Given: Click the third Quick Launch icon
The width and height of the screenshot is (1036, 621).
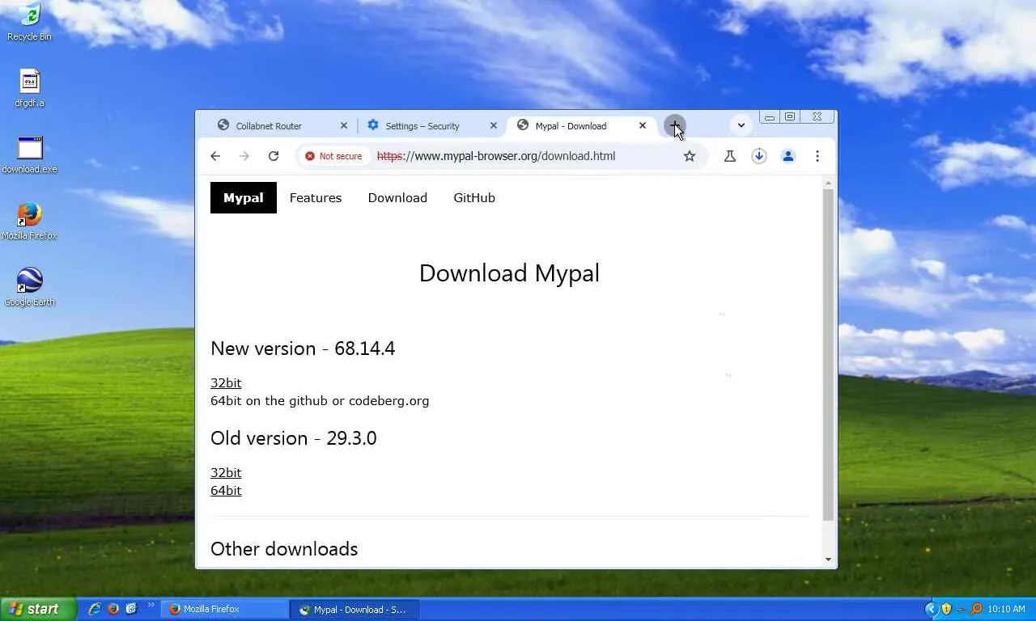Looking at the screenshot, I should click(x=131, y=609).
